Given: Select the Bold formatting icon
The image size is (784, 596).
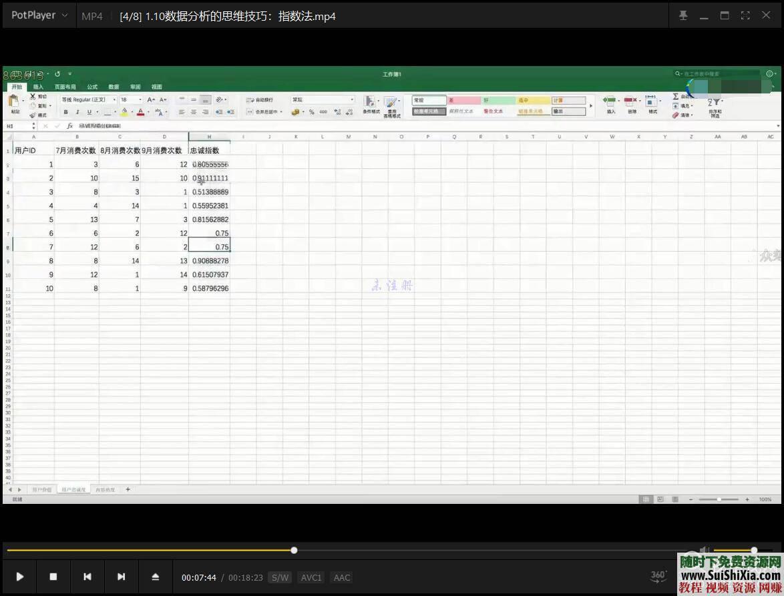Looking at the screenshot, I should [66, 110].
